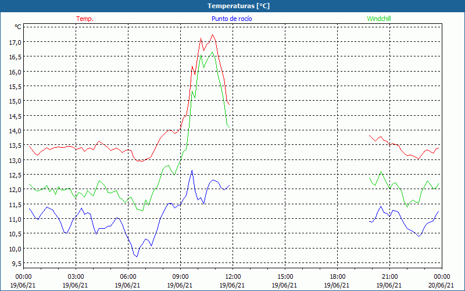Click the 15,0 y-axis value

[15, 101]
